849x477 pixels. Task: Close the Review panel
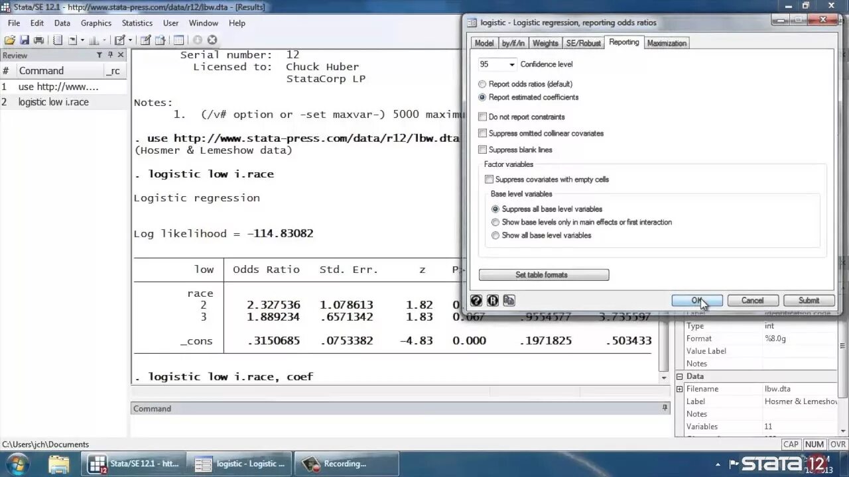point(121,55)
